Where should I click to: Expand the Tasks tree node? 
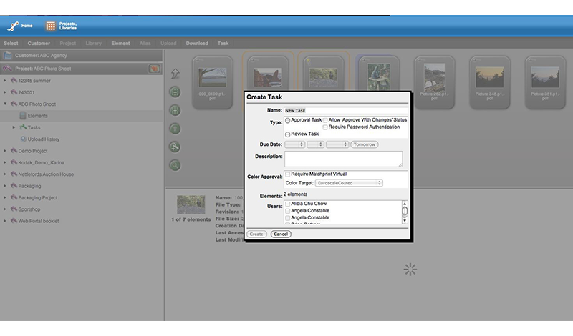pyautogui.click(x=14, y=127)
